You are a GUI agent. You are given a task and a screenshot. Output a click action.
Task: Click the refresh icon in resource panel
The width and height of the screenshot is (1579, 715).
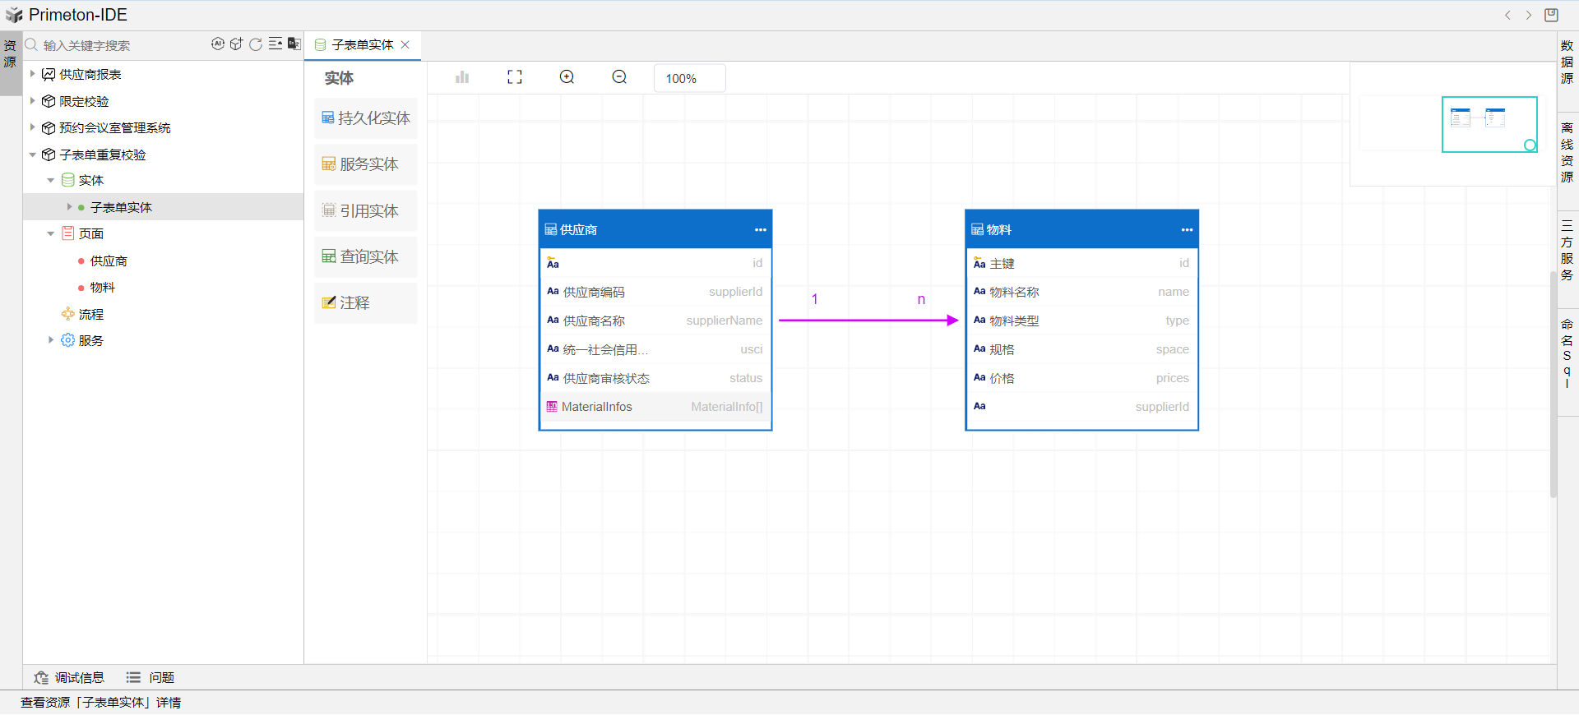[x=256, y=44]
